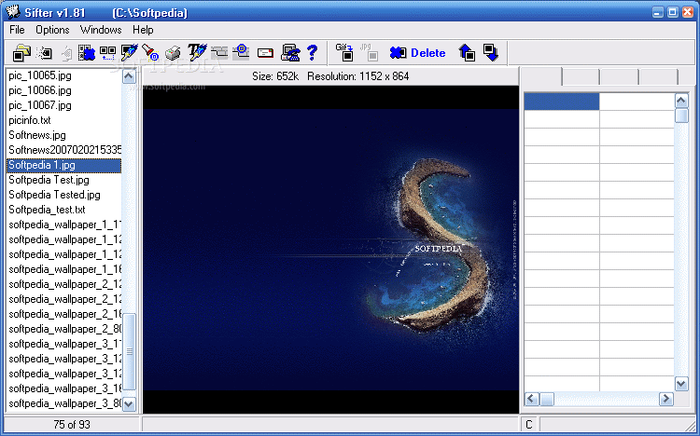Click the highlighted blue cell in right grid

point(562,102)
